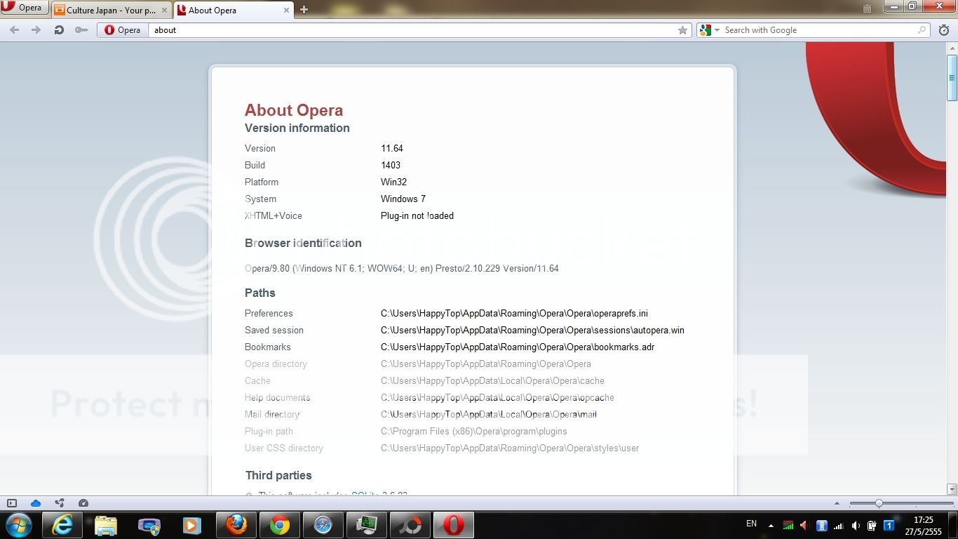Open the Opera menu button
958x539 pixels.
click(25, 8)
